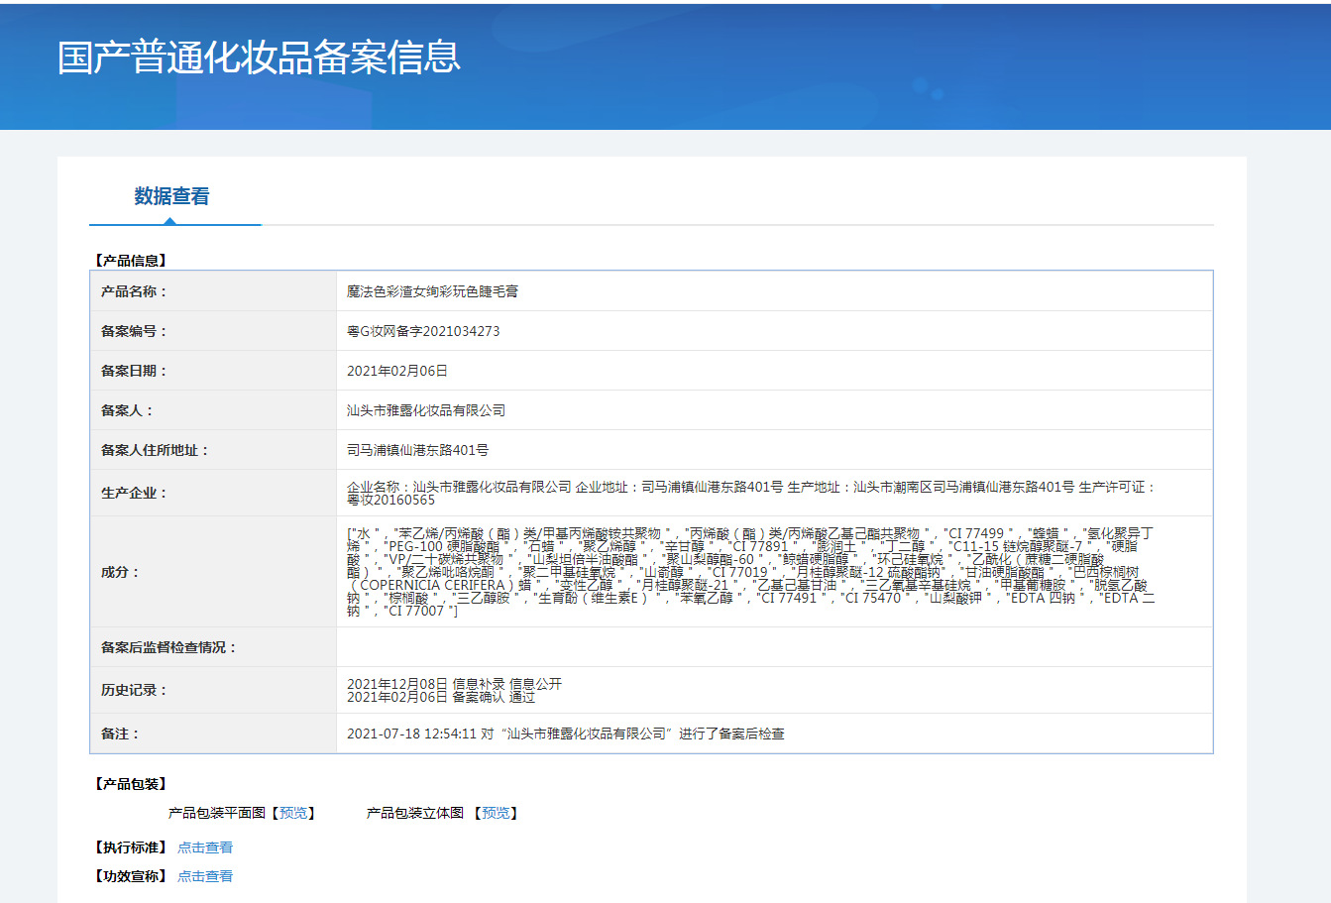Image resolution: width=1331 pixels, height=903 pixels.
Task: Open 点击查看 link next to 执行标准
Action: pyautogui.click(x=205, y=847)
